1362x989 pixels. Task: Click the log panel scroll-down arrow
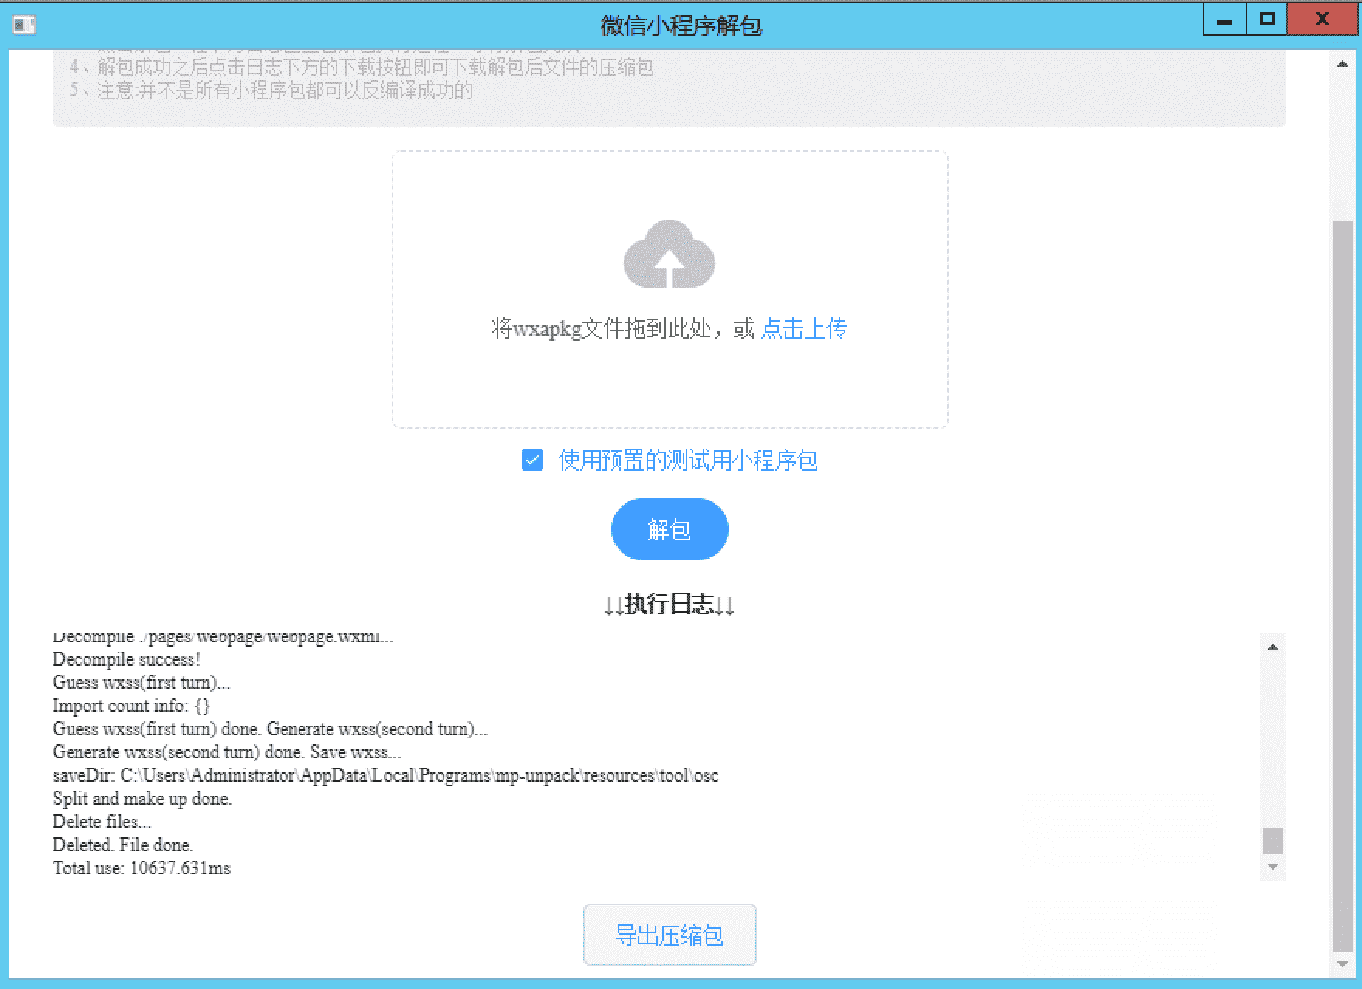pos(1273,868)
